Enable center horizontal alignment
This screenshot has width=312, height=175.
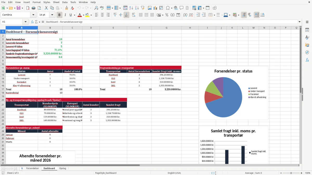tap(102, 15)
